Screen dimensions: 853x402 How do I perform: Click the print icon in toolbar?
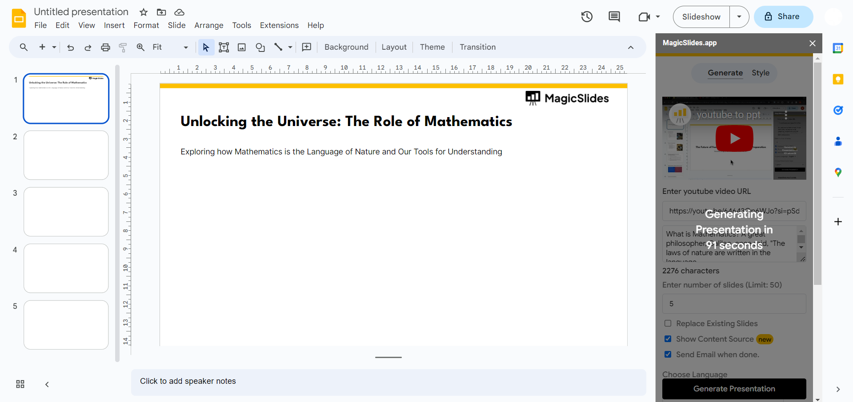coord(105,47)
